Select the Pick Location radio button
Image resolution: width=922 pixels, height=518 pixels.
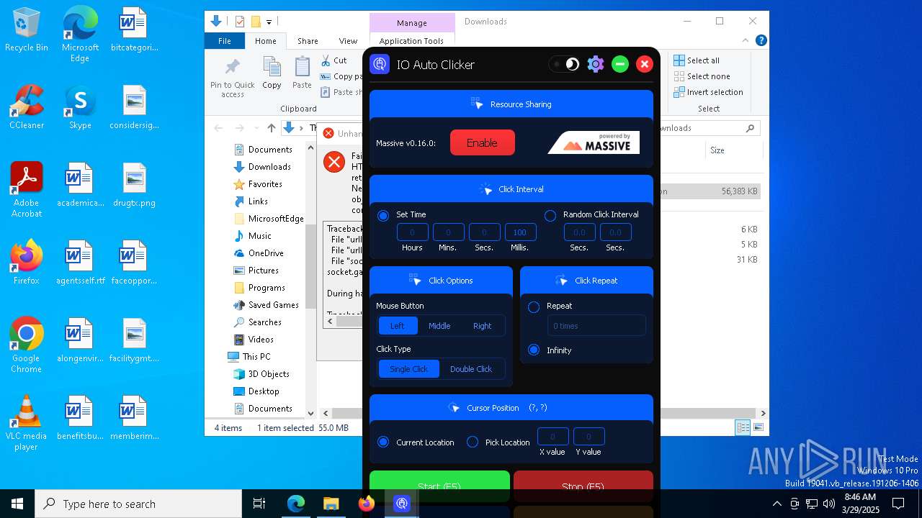473,442
